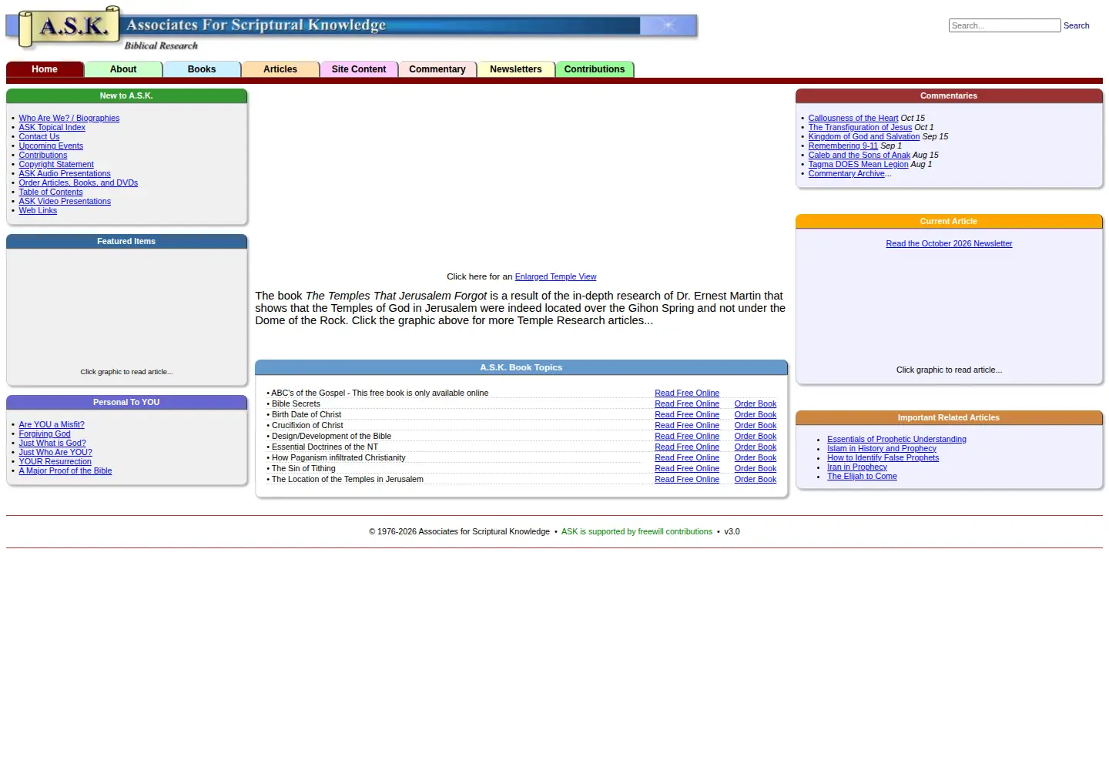
Task: Read Callousness of the Heart commentary
Action: (853, 119)
